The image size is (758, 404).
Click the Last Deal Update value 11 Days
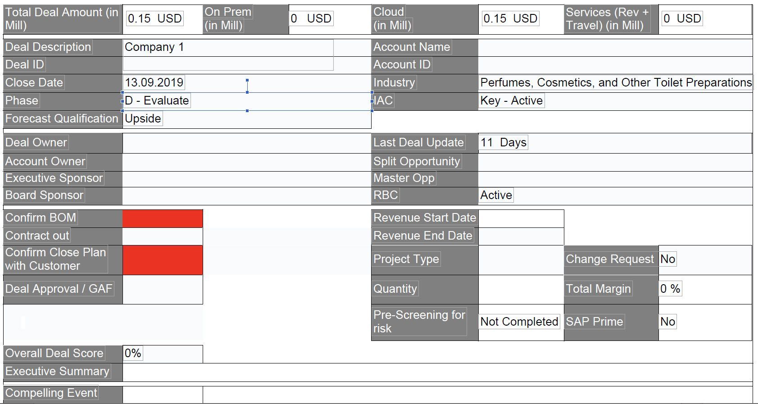pyautogui.click(x=504, y=142)
